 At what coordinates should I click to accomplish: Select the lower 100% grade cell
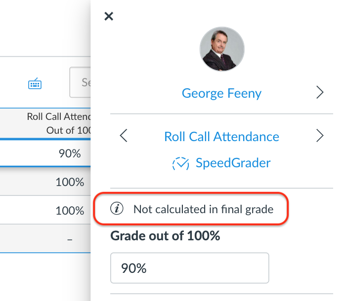[x=69, y=211]
